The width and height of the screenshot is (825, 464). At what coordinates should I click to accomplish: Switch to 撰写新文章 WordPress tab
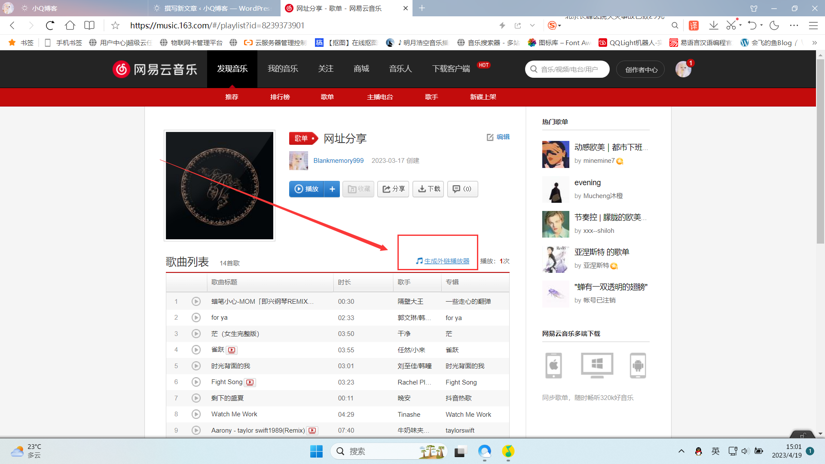click(214, 8)
